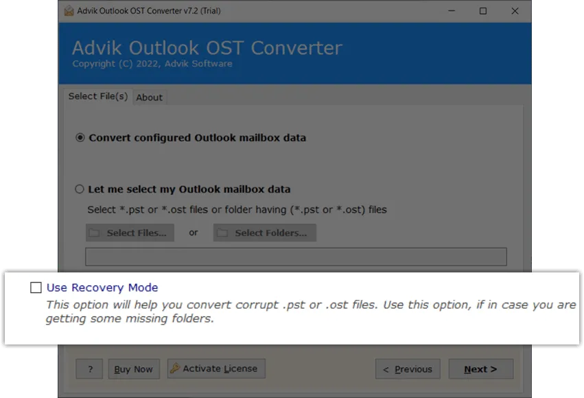Open the Select File(s) tab
Viewport: 584px width, 398px height.
tap(97, 97)
